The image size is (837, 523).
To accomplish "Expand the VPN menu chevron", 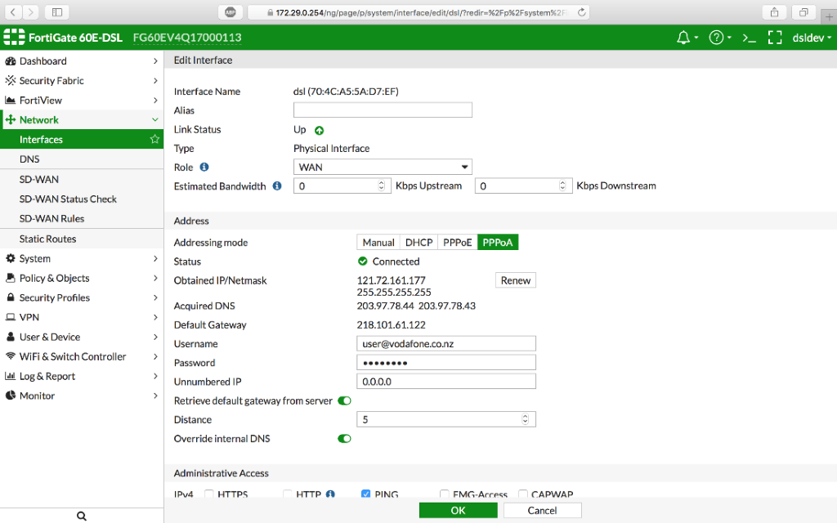I will point(155,317).
